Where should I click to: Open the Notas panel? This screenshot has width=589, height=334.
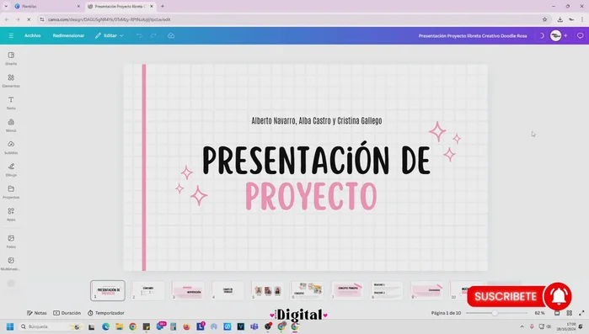[x=37, y=313]
